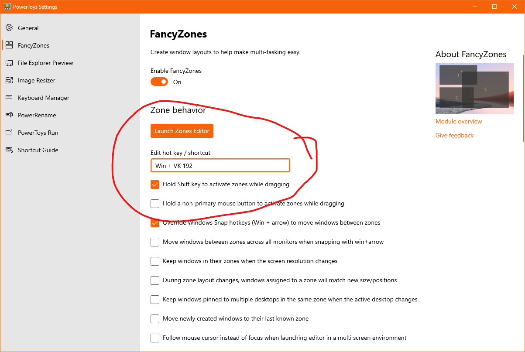
Task: Enable non-primary mouse button zone activation
Action: (x=155, y=203)
